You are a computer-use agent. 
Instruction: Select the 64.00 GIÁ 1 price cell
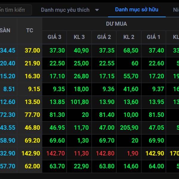click(x=156, y=166)
